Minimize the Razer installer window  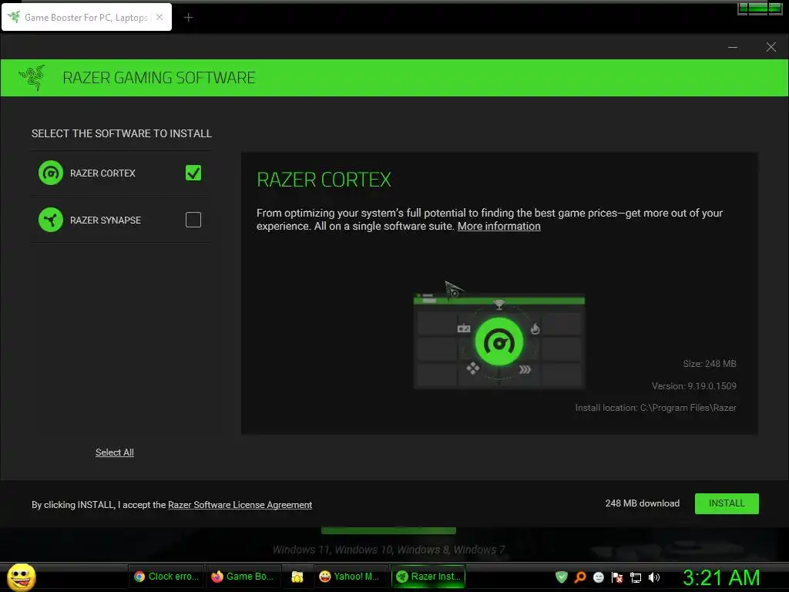[733, 47]
